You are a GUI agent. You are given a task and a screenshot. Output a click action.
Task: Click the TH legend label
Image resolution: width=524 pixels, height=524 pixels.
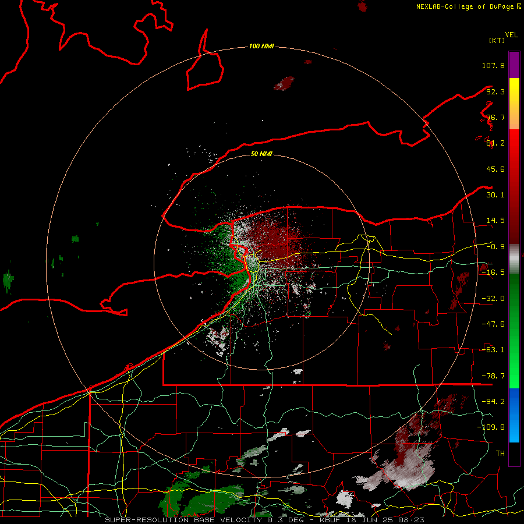tap(500, 454)
